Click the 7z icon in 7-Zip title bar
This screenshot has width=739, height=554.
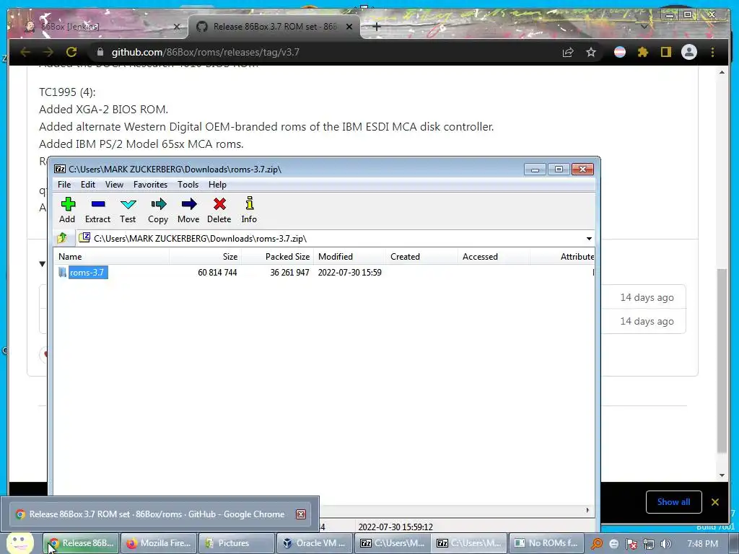click(60, 169)
